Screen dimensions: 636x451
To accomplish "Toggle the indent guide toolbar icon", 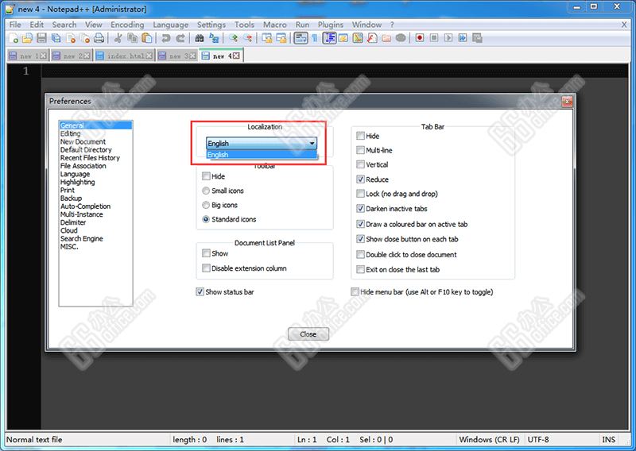I will [x=329, y=38].
